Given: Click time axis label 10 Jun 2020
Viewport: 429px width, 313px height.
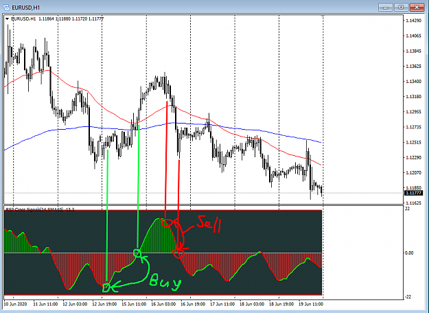Looking at the screenshot, I should (x=15, y=304).
